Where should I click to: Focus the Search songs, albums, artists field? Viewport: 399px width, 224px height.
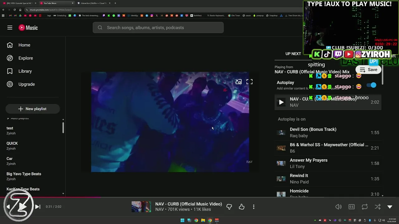coord(158,28)
